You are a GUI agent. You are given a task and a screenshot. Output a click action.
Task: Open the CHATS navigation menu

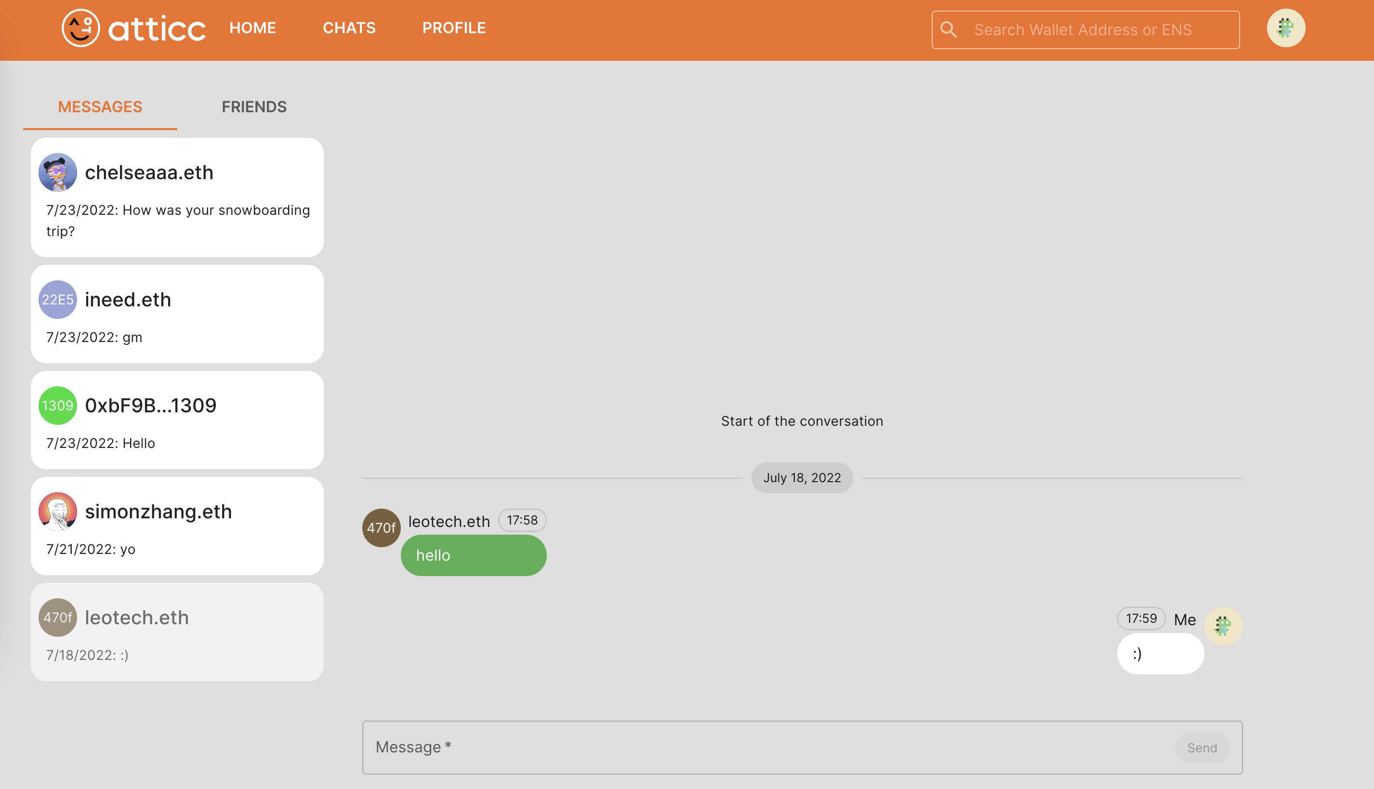click(349, 28)
